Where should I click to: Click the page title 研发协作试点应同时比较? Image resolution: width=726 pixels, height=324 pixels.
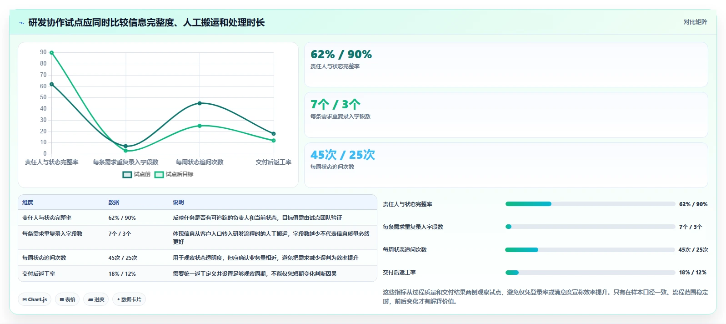(x=146, y=23)
